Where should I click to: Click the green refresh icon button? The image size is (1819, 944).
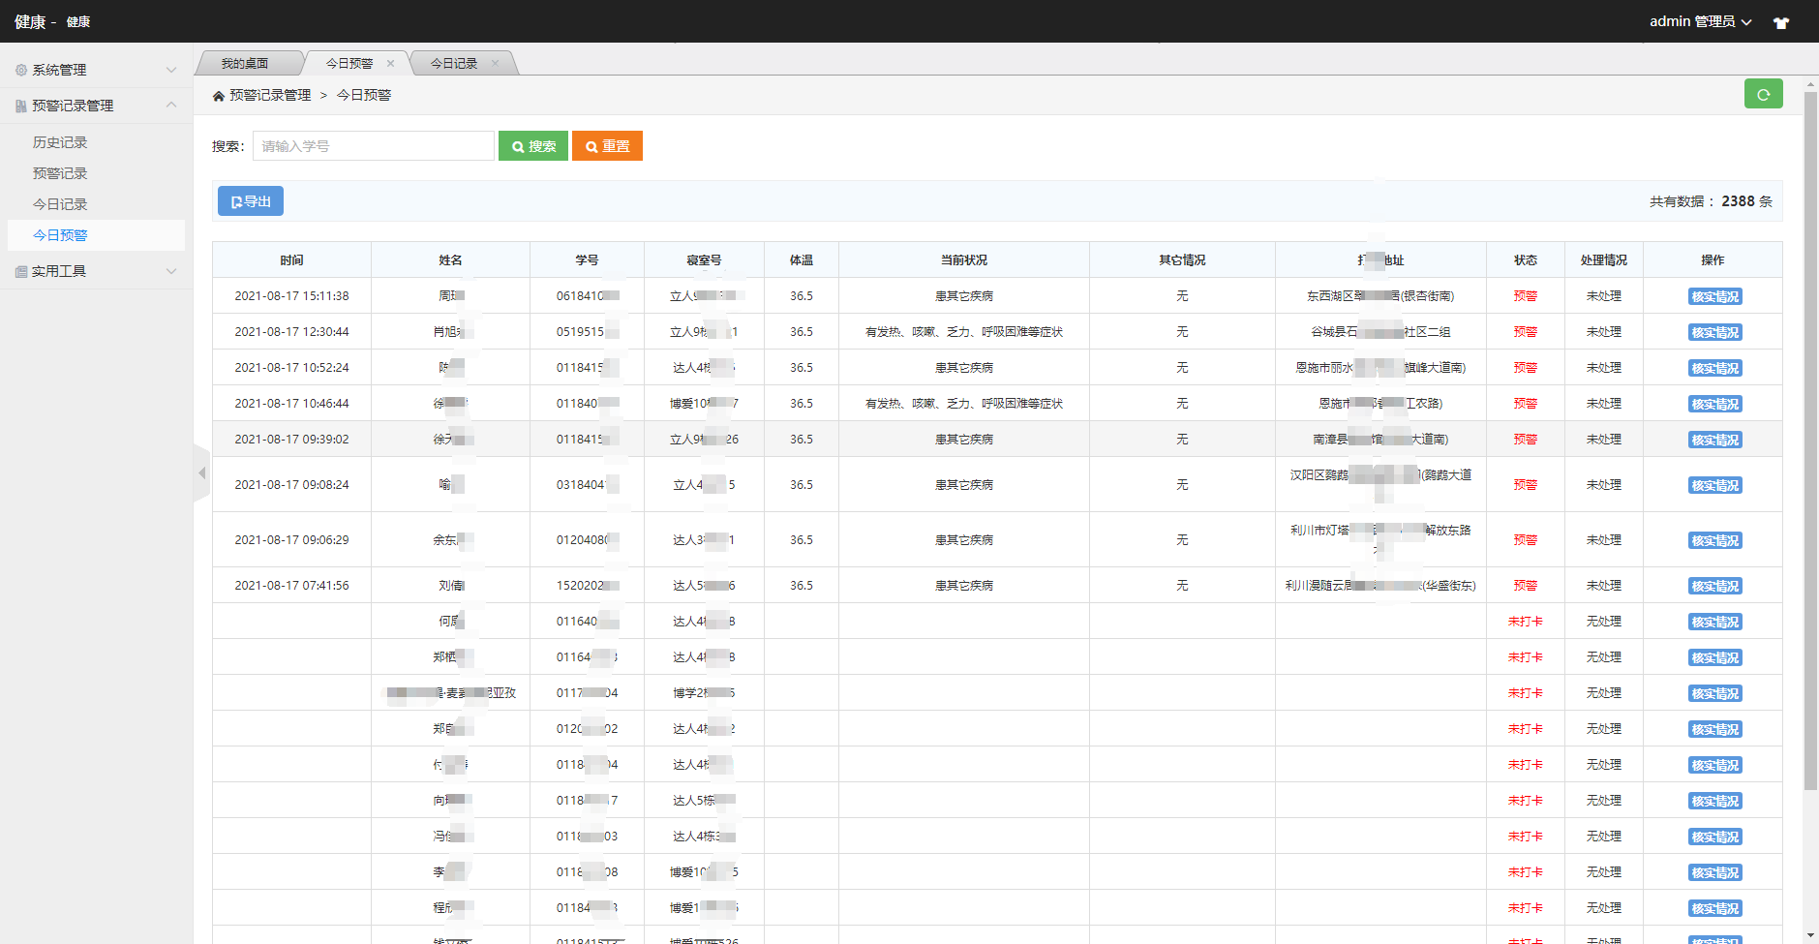[x=1763, y=94]
